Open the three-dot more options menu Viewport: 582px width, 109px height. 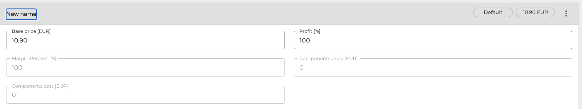tap(566, 13)
